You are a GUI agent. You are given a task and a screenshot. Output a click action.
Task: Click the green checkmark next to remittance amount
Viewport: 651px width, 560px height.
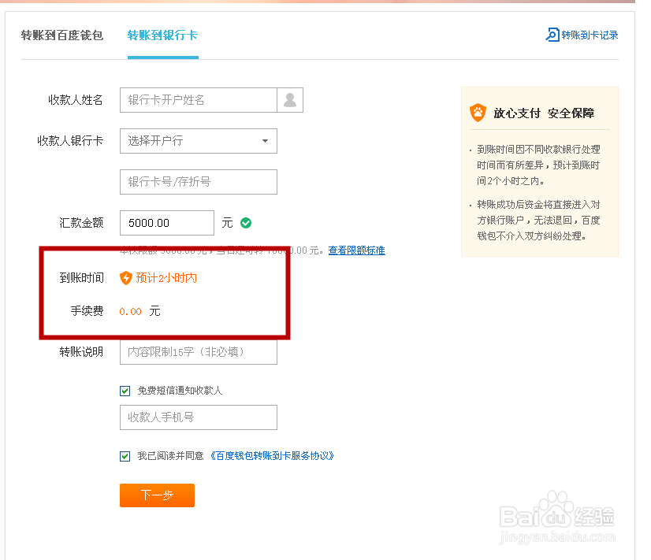[245, 223]
